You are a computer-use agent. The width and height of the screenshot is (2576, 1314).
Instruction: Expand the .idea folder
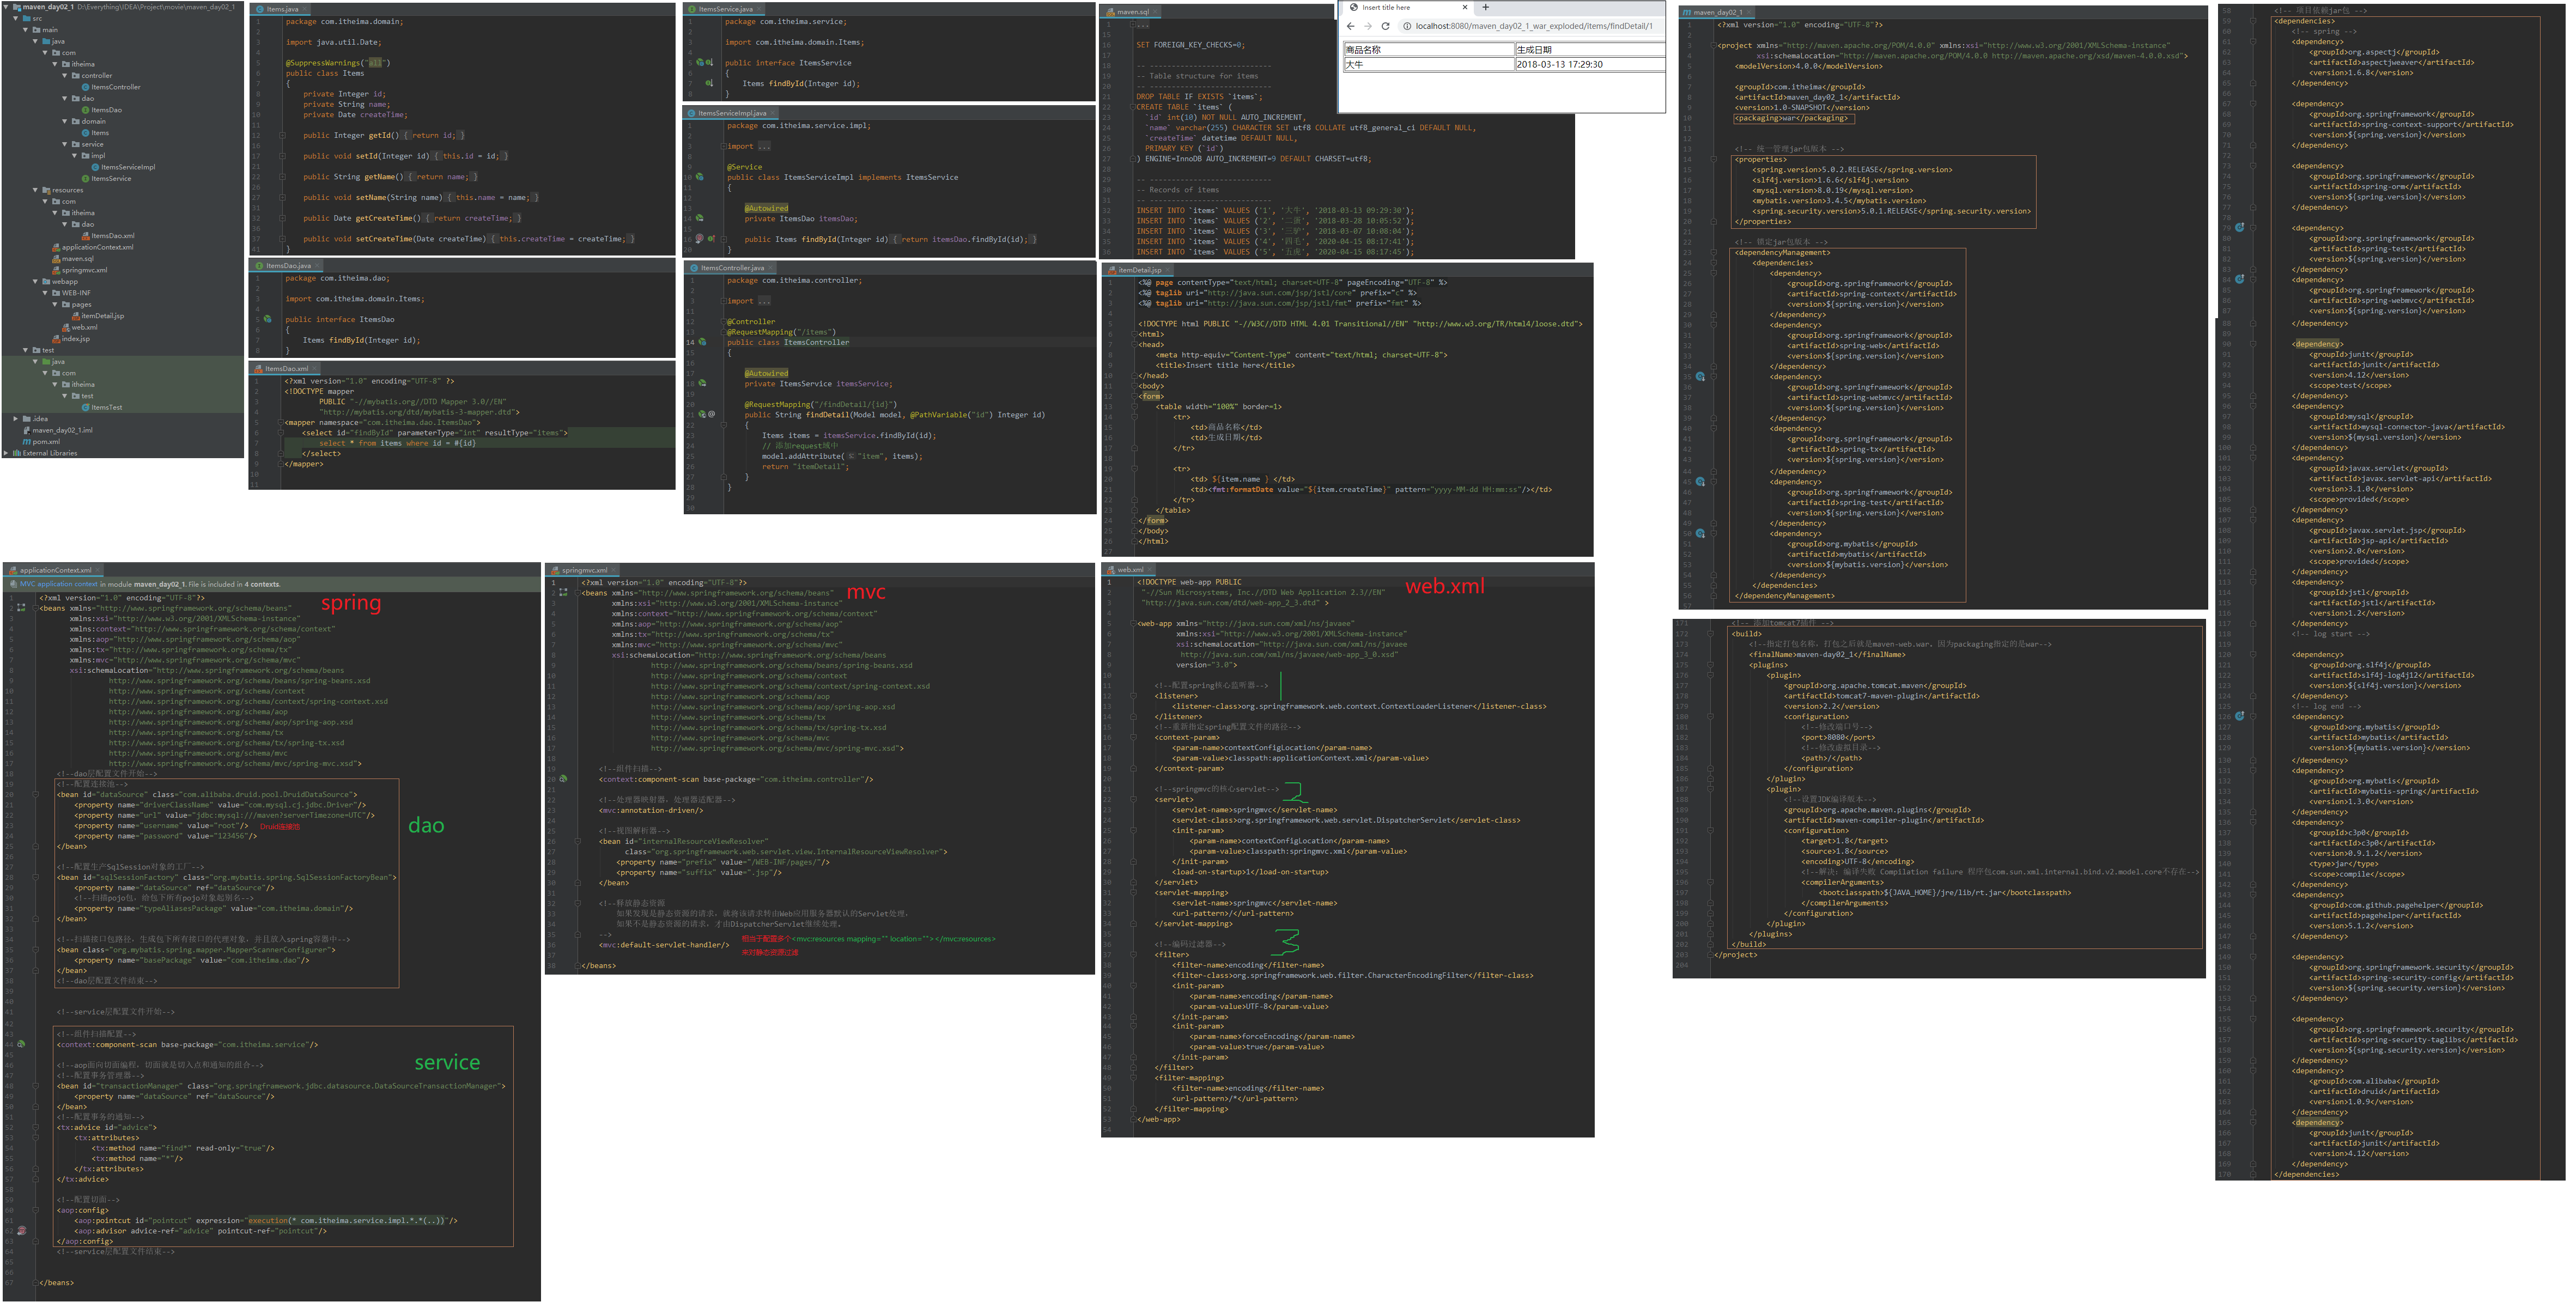point(17,418)
